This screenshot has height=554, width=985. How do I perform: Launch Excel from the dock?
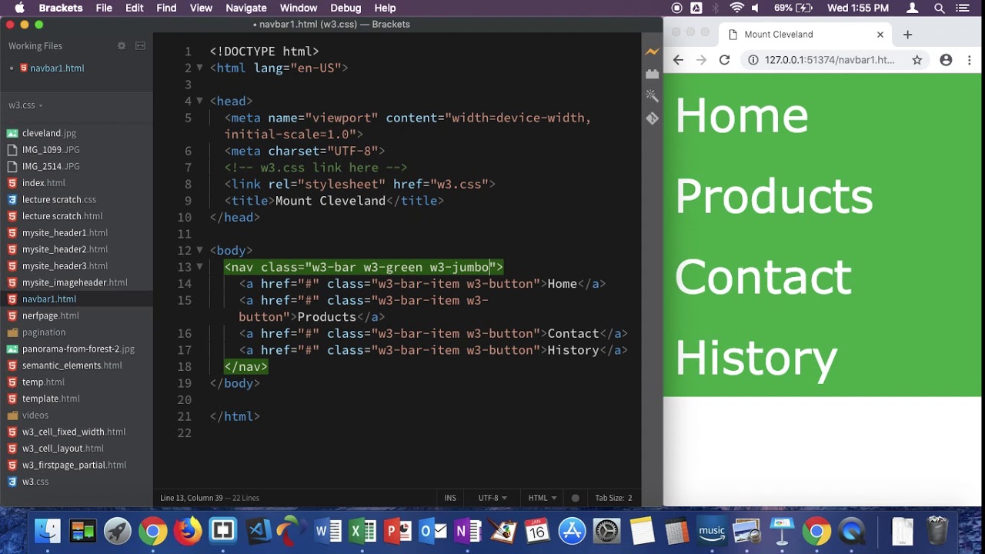(x=362, y=531)
